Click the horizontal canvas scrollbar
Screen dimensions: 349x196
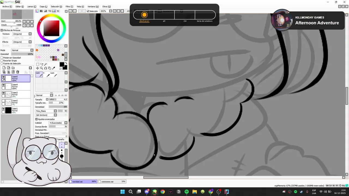click(x=166, y=177)
